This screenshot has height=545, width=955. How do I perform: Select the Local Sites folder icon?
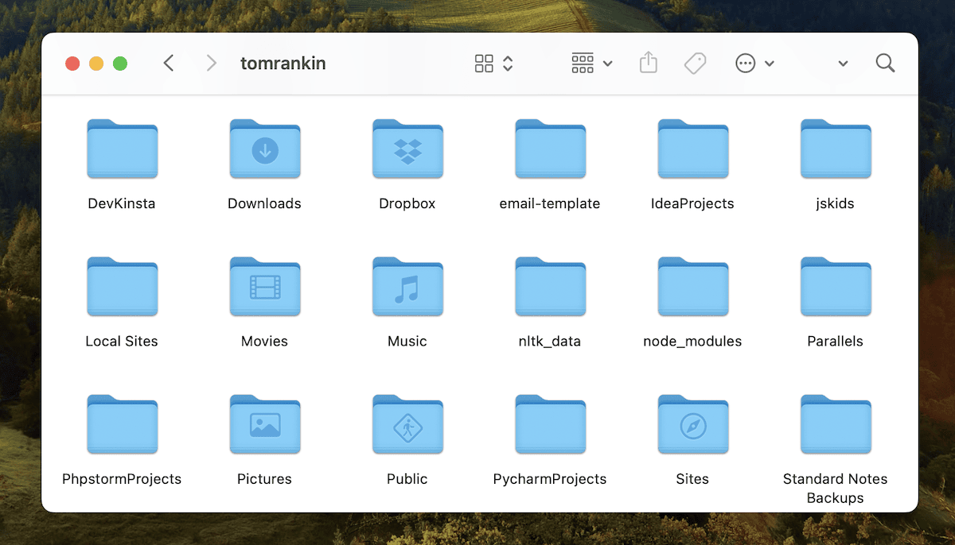(x=122, y=286)
